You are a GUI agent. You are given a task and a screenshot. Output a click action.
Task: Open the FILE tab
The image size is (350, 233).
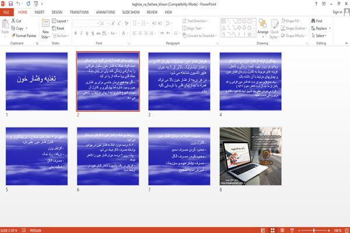pos(6,12)
